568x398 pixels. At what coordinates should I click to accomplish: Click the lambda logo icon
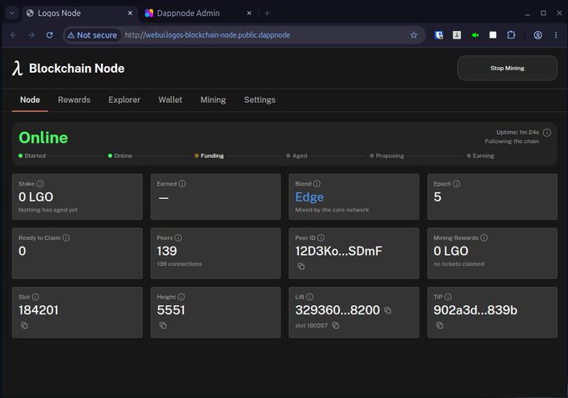click(x=17, y=69)
